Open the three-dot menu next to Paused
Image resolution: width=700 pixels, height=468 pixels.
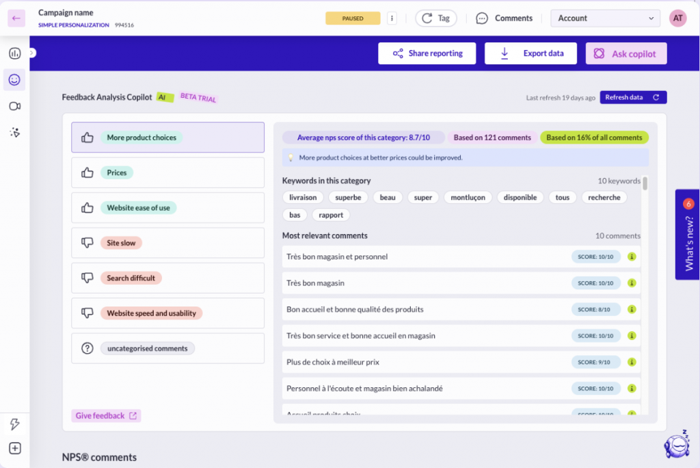pos(392,18)
